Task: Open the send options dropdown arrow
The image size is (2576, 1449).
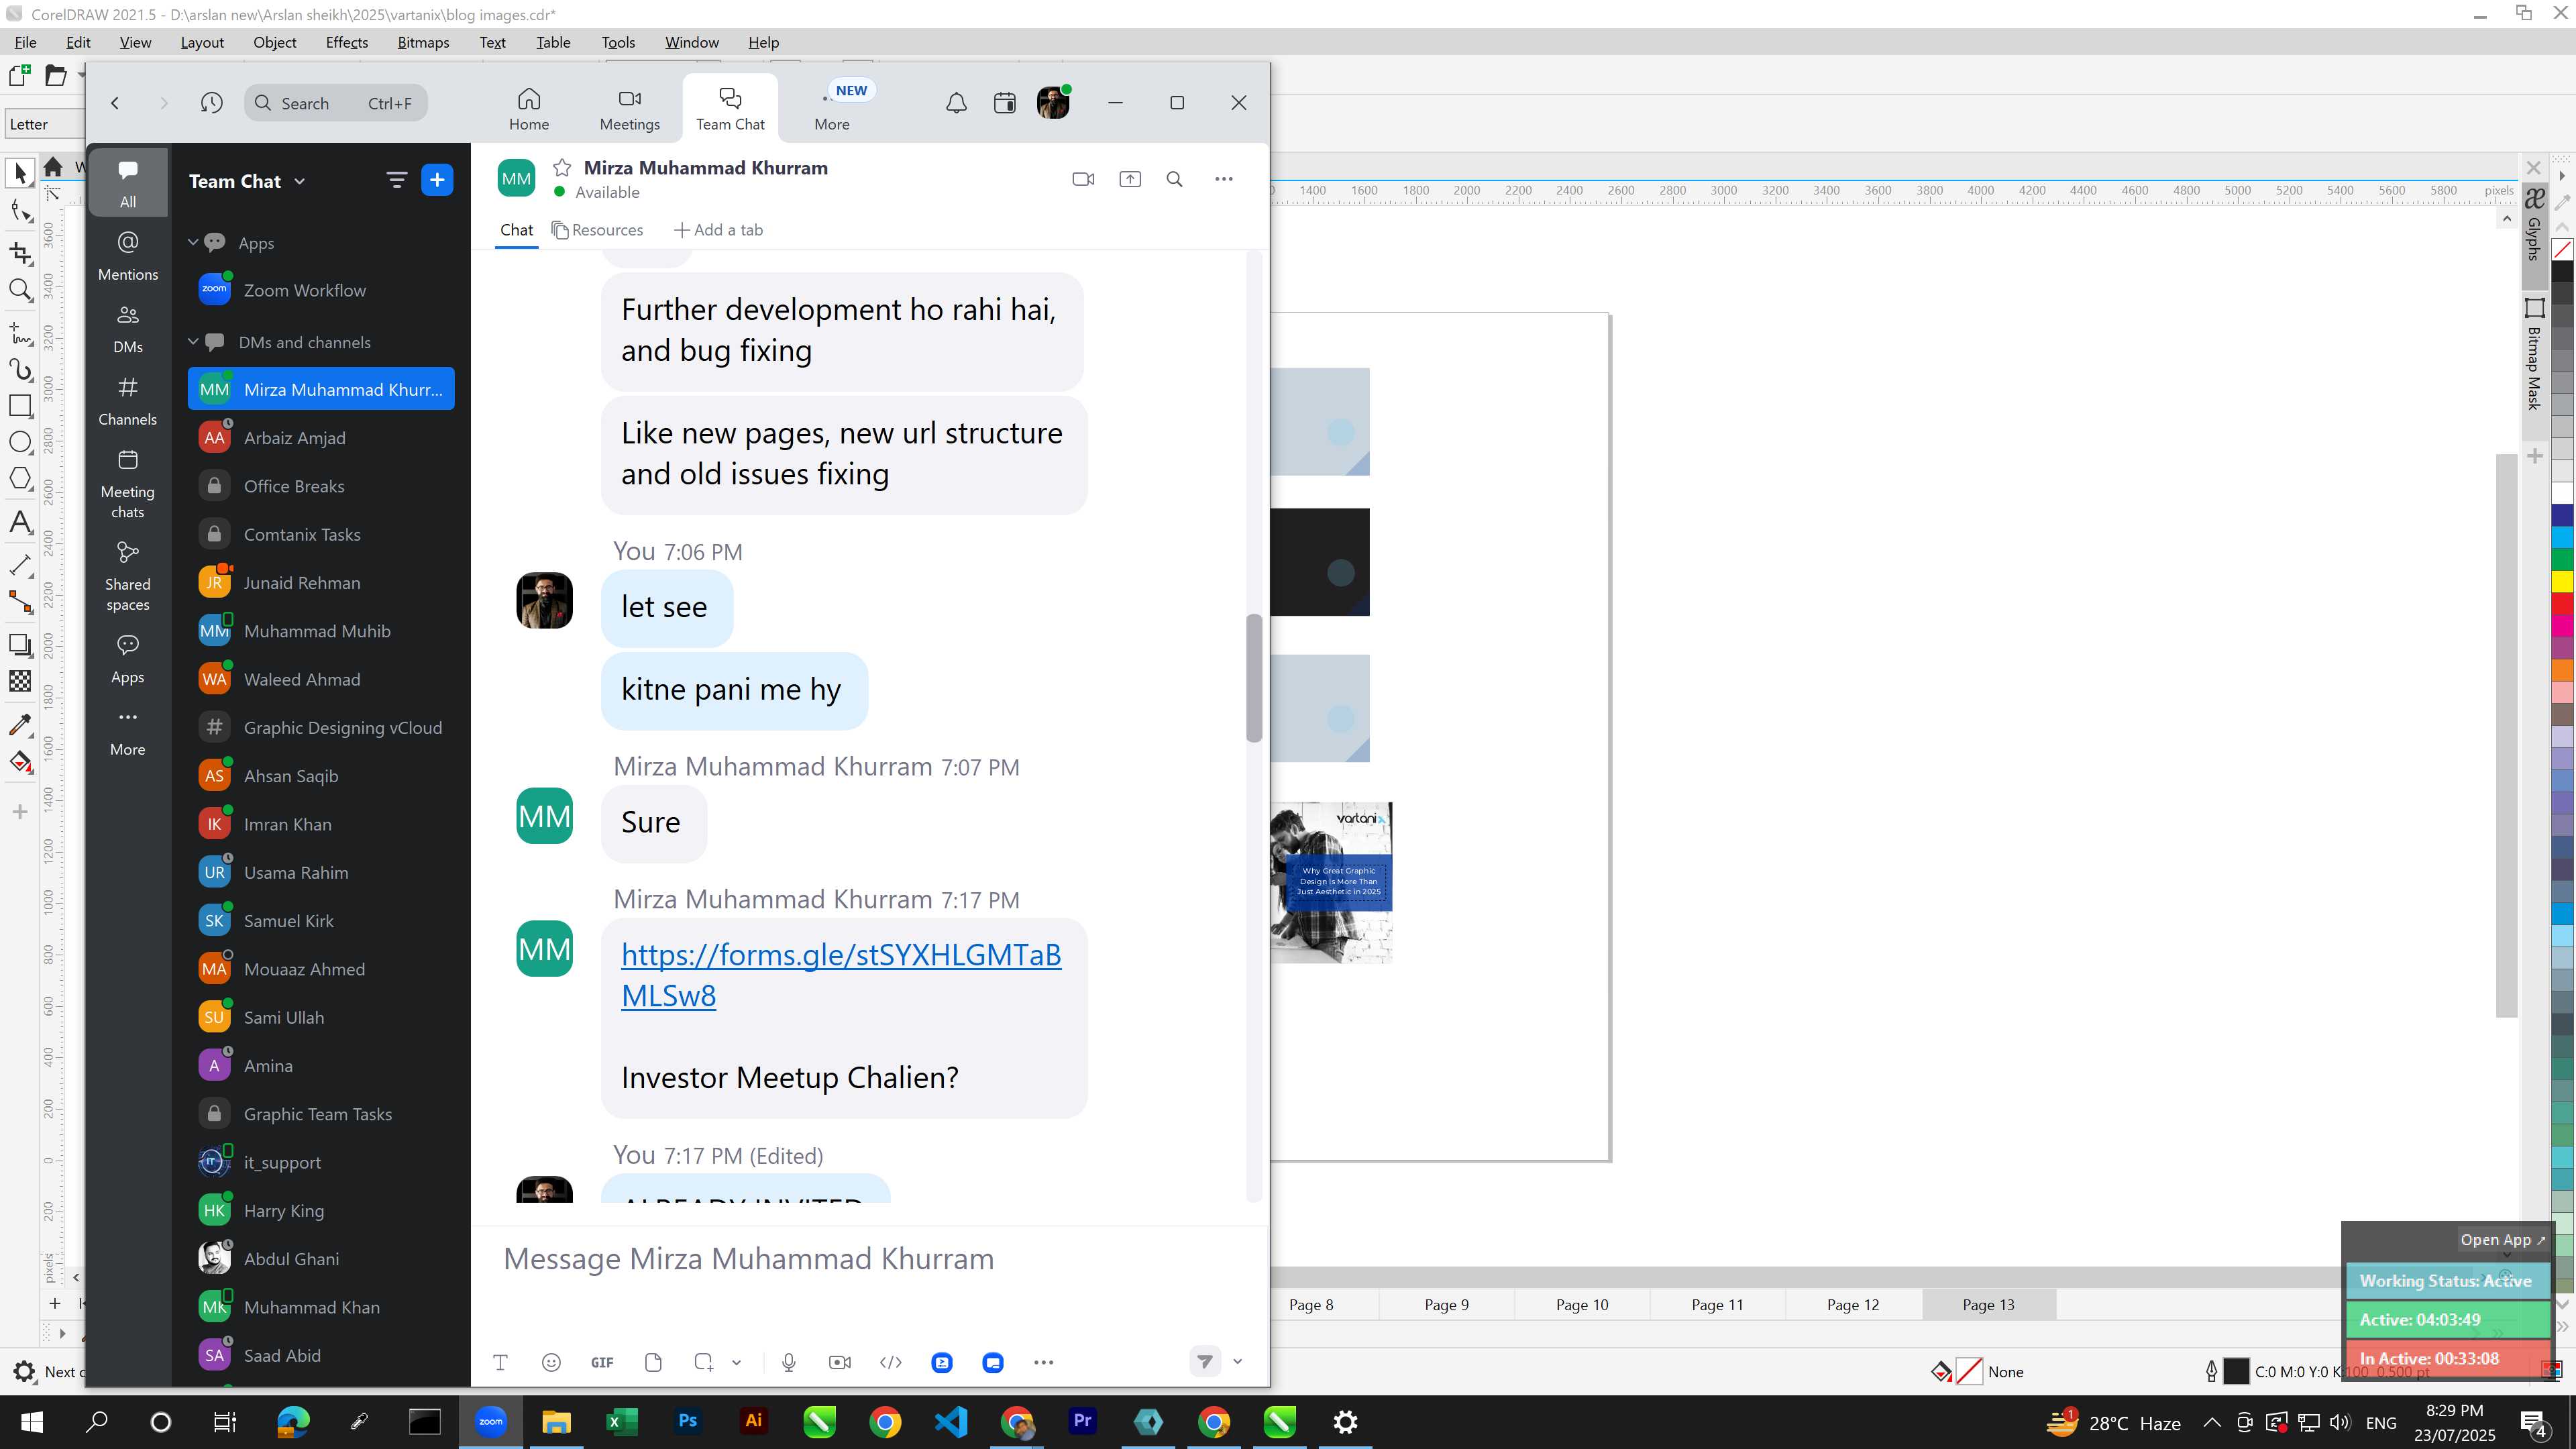Action: tap(1237, 1361)
